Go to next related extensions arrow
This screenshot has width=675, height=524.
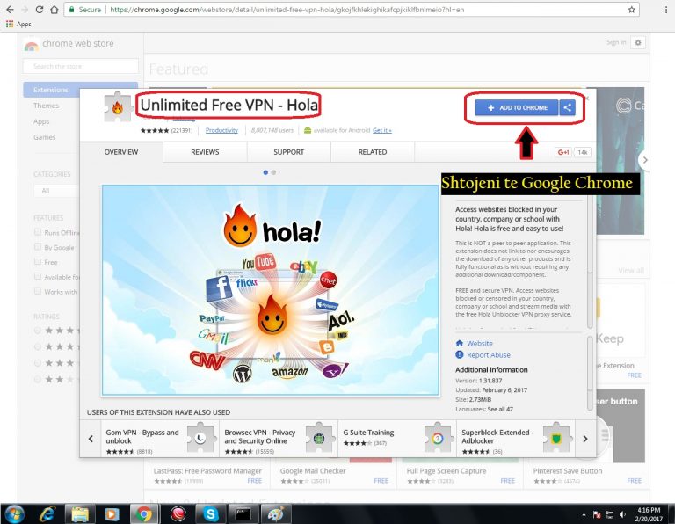click(x=585, y=439)
